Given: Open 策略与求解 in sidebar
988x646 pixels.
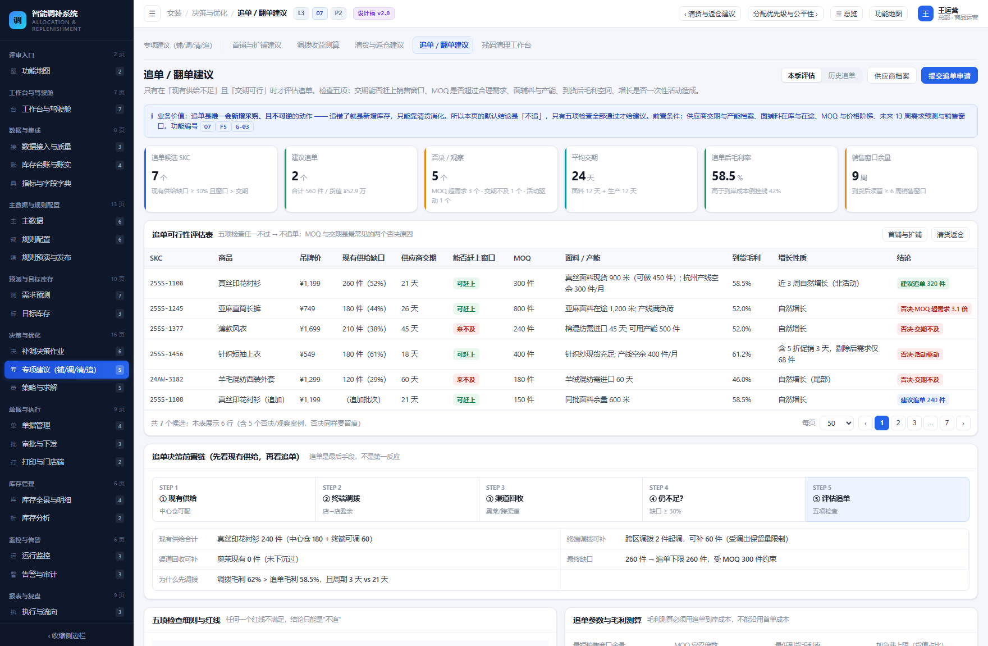Looking at the screenshot, I should point(67,388).
